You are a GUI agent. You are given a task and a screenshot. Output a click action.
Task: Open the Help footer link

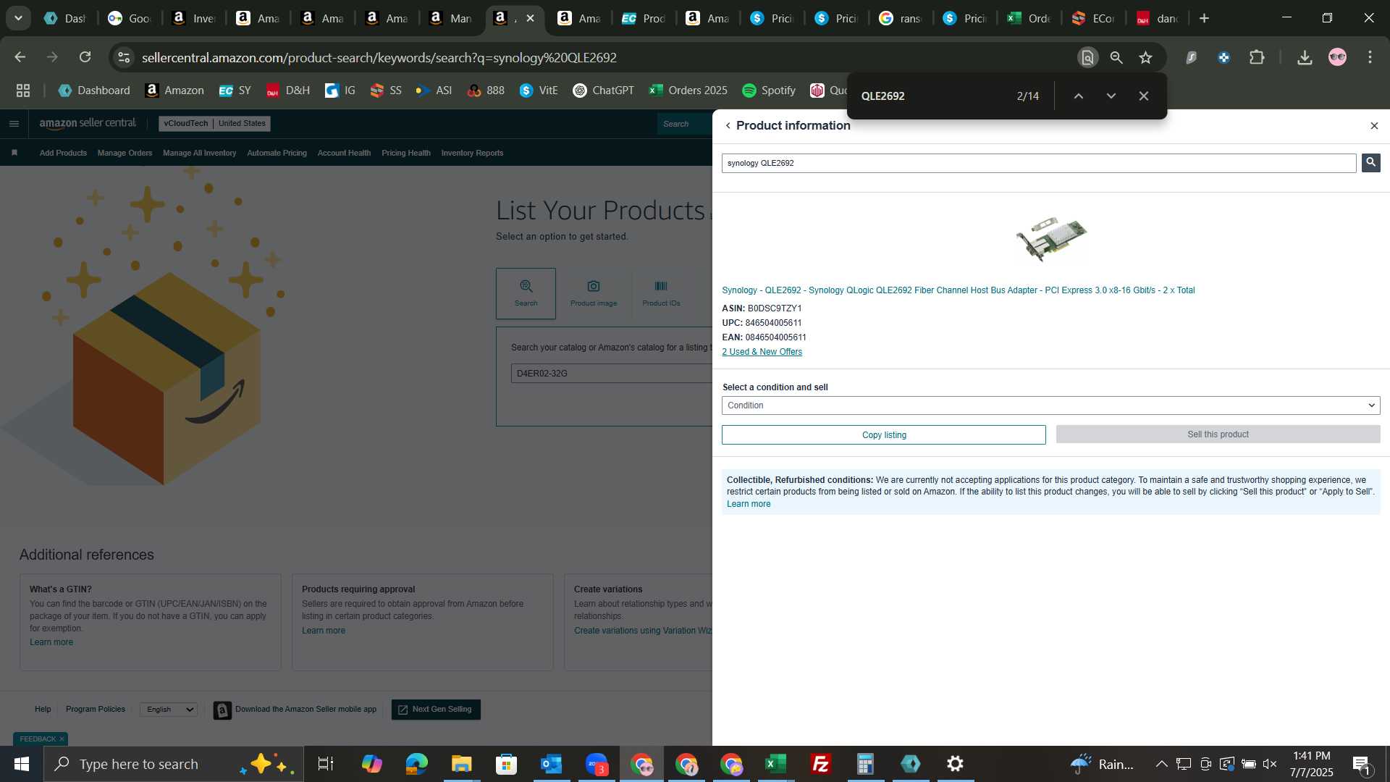(x=43, y=710)
